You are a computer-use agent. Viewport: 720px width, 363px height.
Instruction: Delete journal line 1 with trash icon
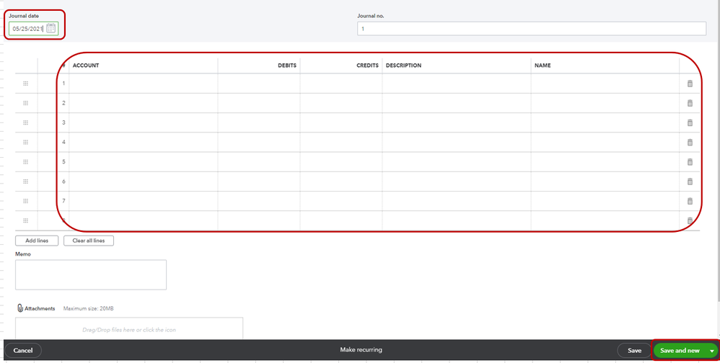click(690, 84)
